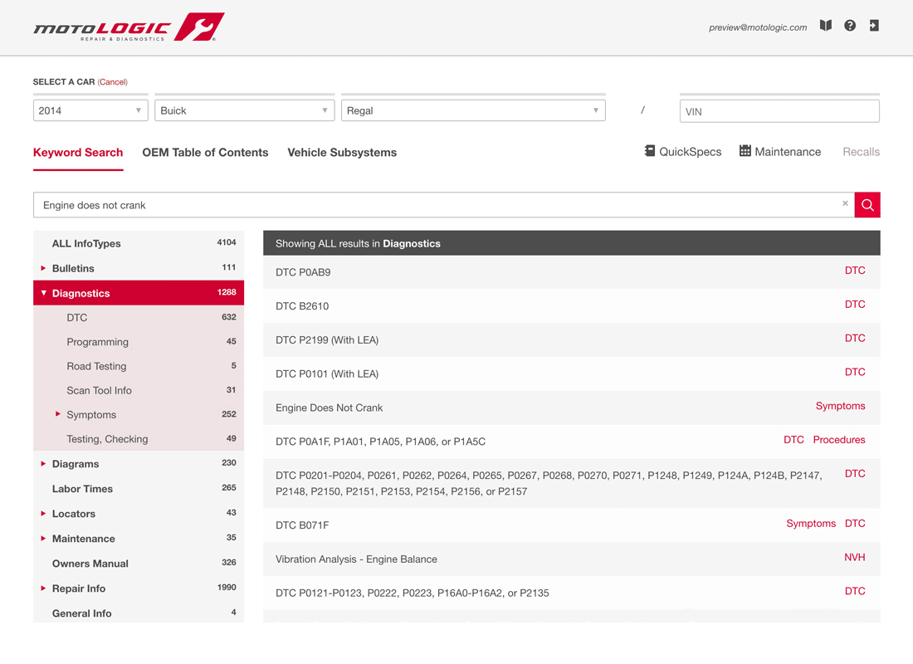Switch to Vehicle Subsystems tab
Image resolution: width=913 pixels, height=664 pixels.
point(342,153)
